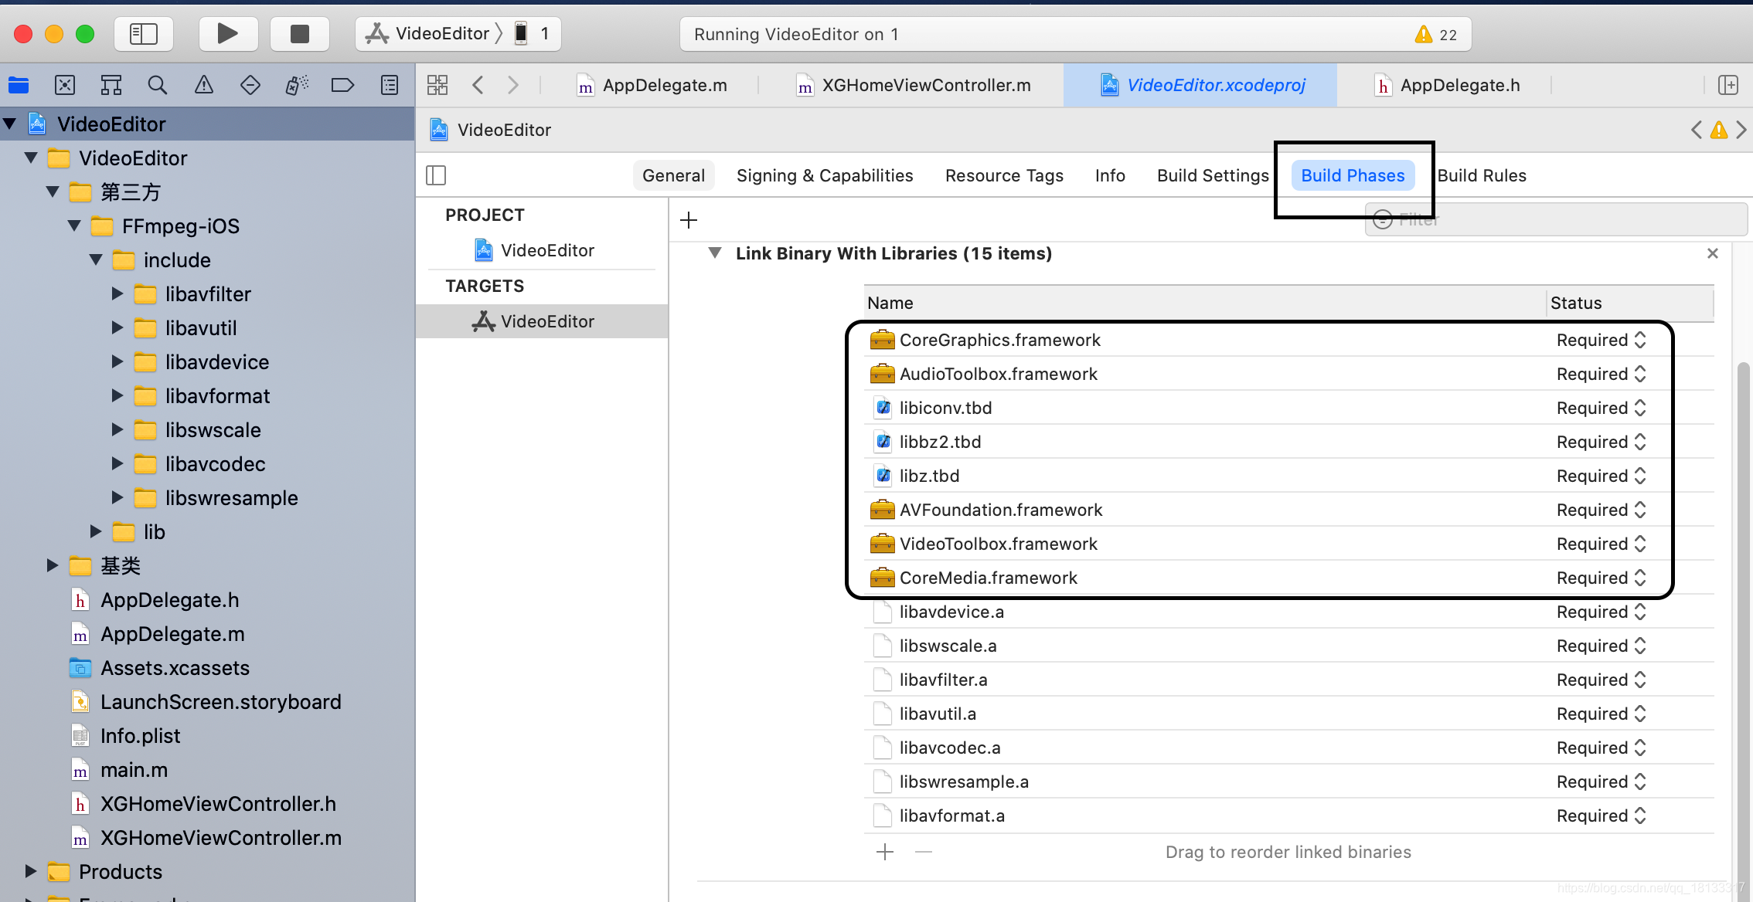Click the jump bar warning icon
This screenshot has height=902, width=1753.
pyautogui.click(x=1719, y=130)
